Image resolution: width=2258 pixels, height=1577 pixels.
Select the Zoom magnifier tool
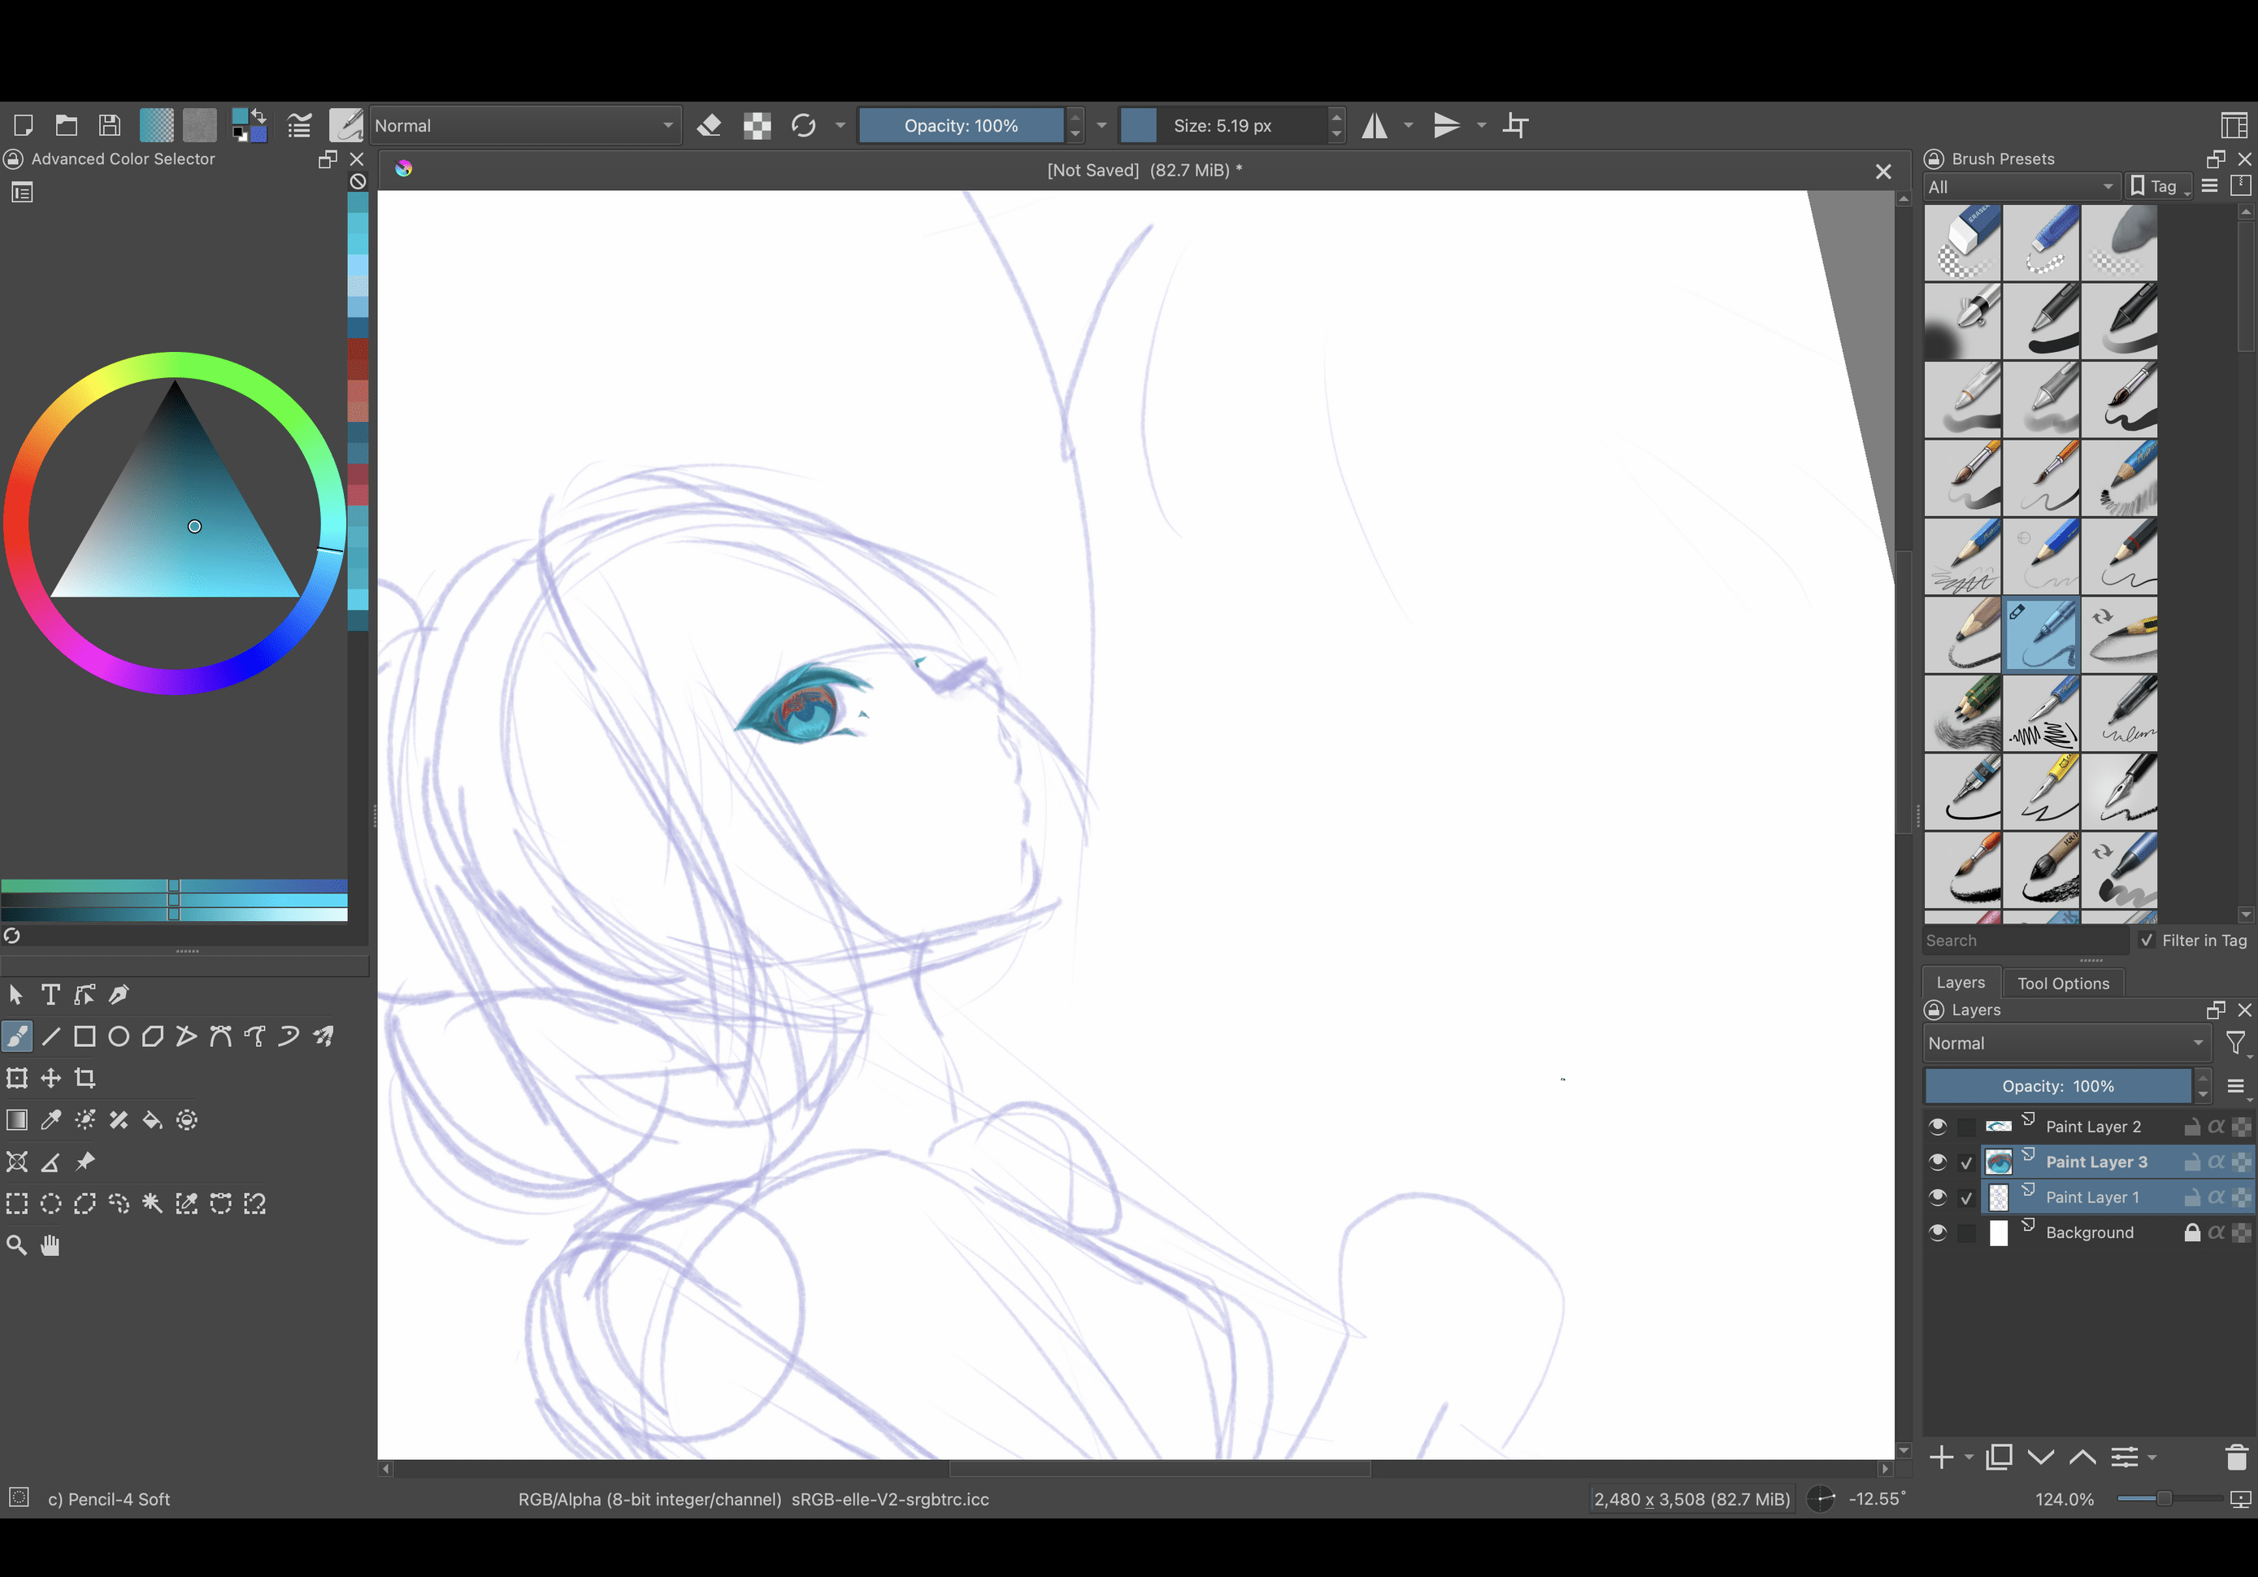(17, 1245)
